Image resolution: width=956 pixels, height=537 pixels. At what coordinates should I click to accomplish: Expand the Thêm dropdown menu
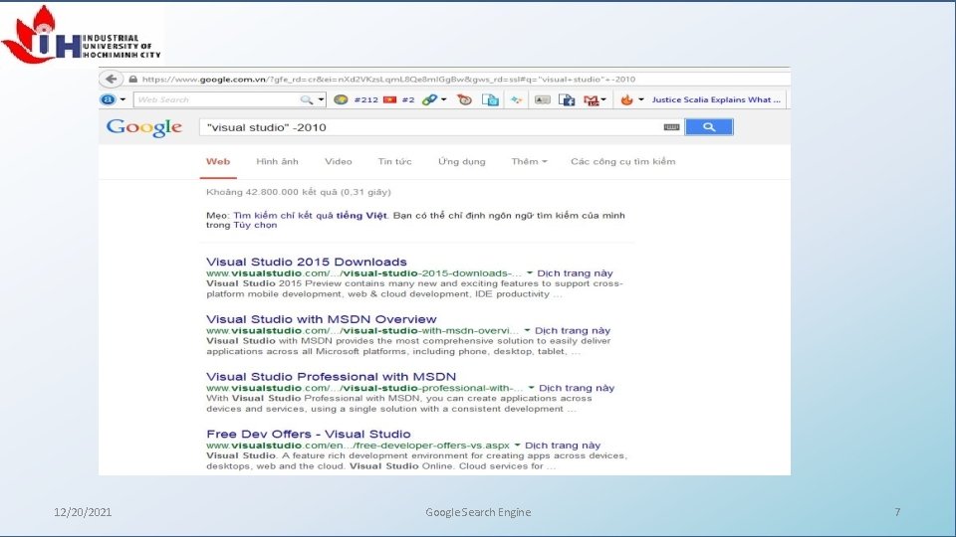coord(529,162)
